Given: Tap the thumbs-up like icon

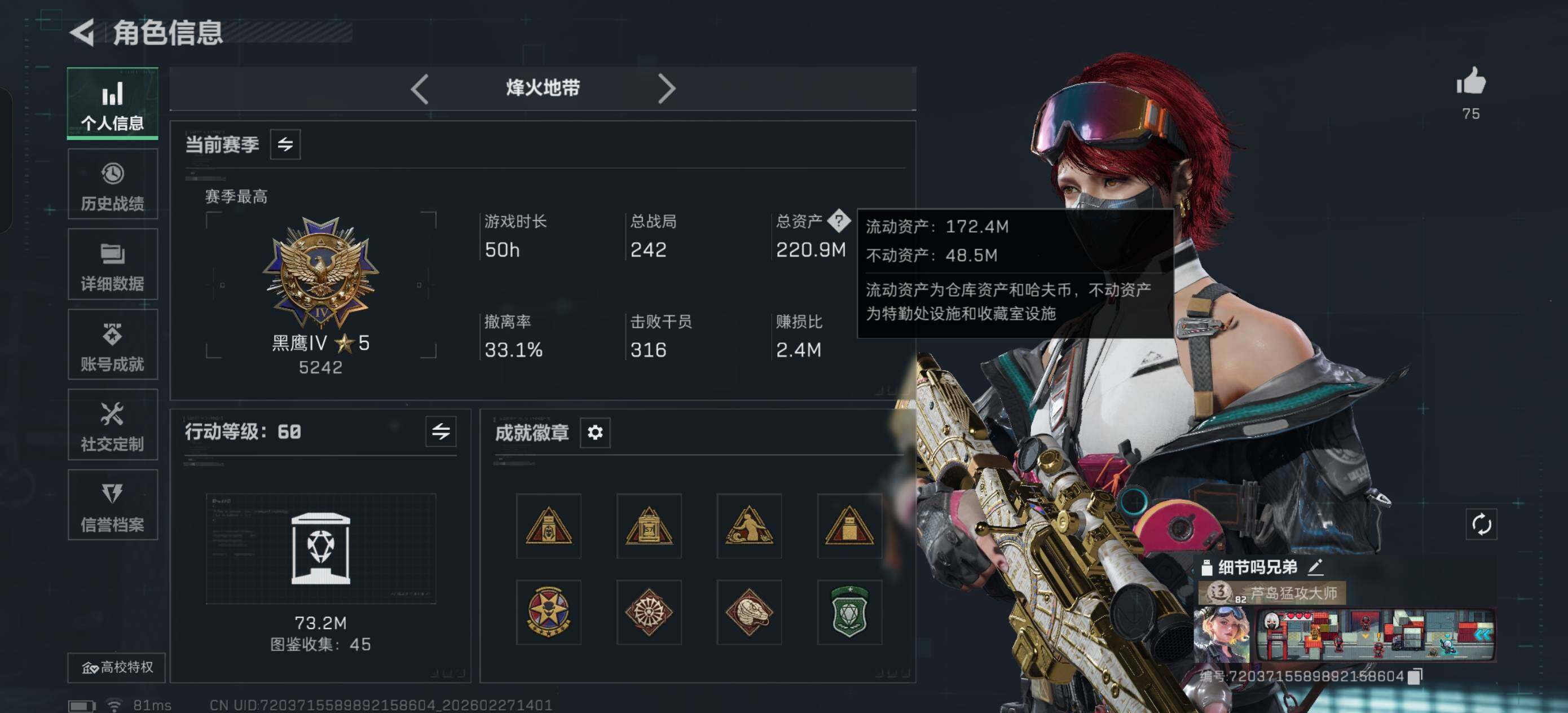Looking at the screenshot, I should click(x=1470, y=82).
